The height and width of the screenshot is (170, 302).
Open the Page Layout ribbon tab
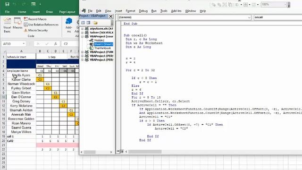[67, 12]
